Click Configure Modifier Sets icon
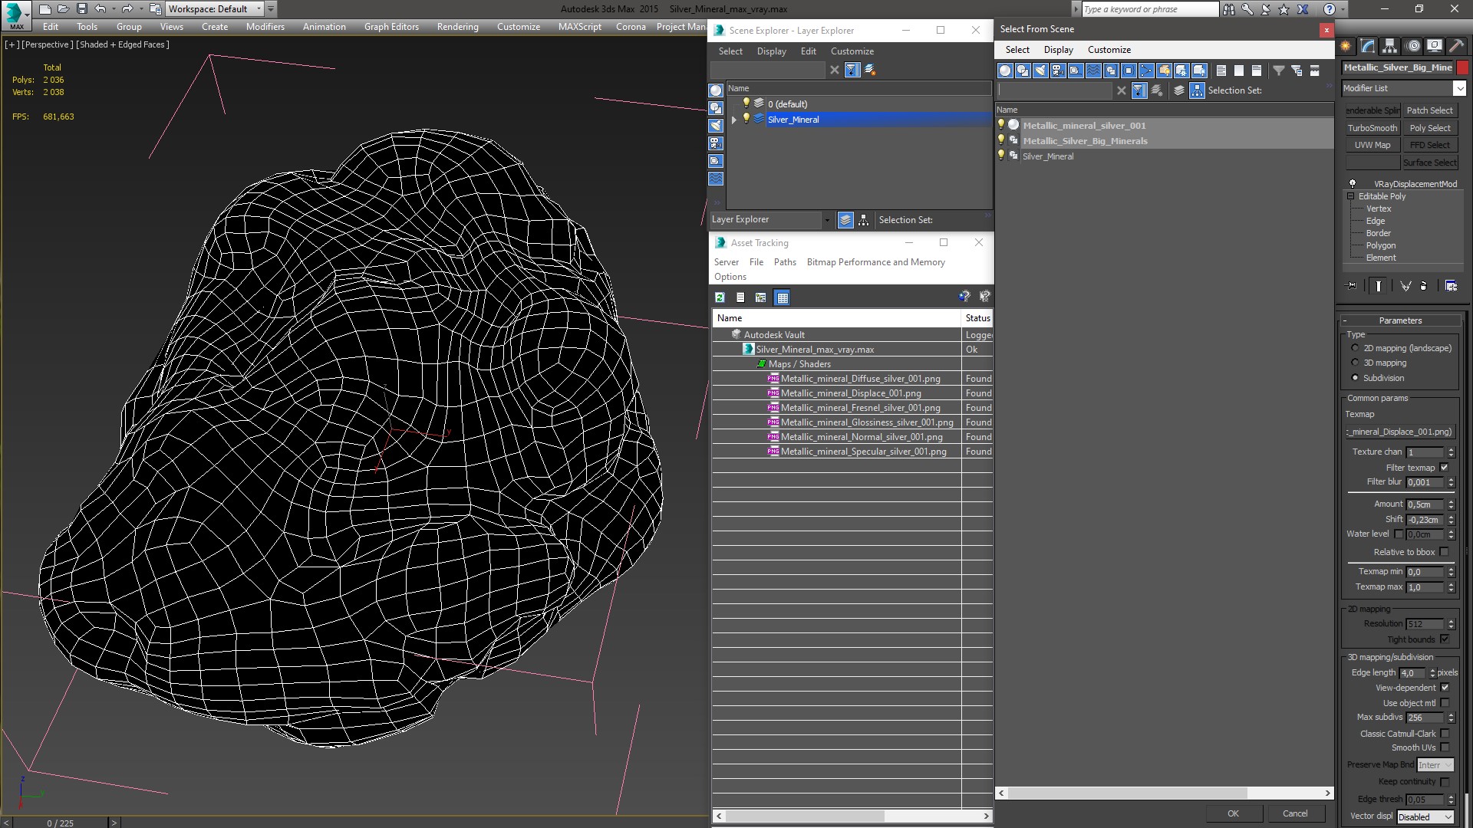The width and height of the screenshot is (1473, 828). (x=1451, y=286)
